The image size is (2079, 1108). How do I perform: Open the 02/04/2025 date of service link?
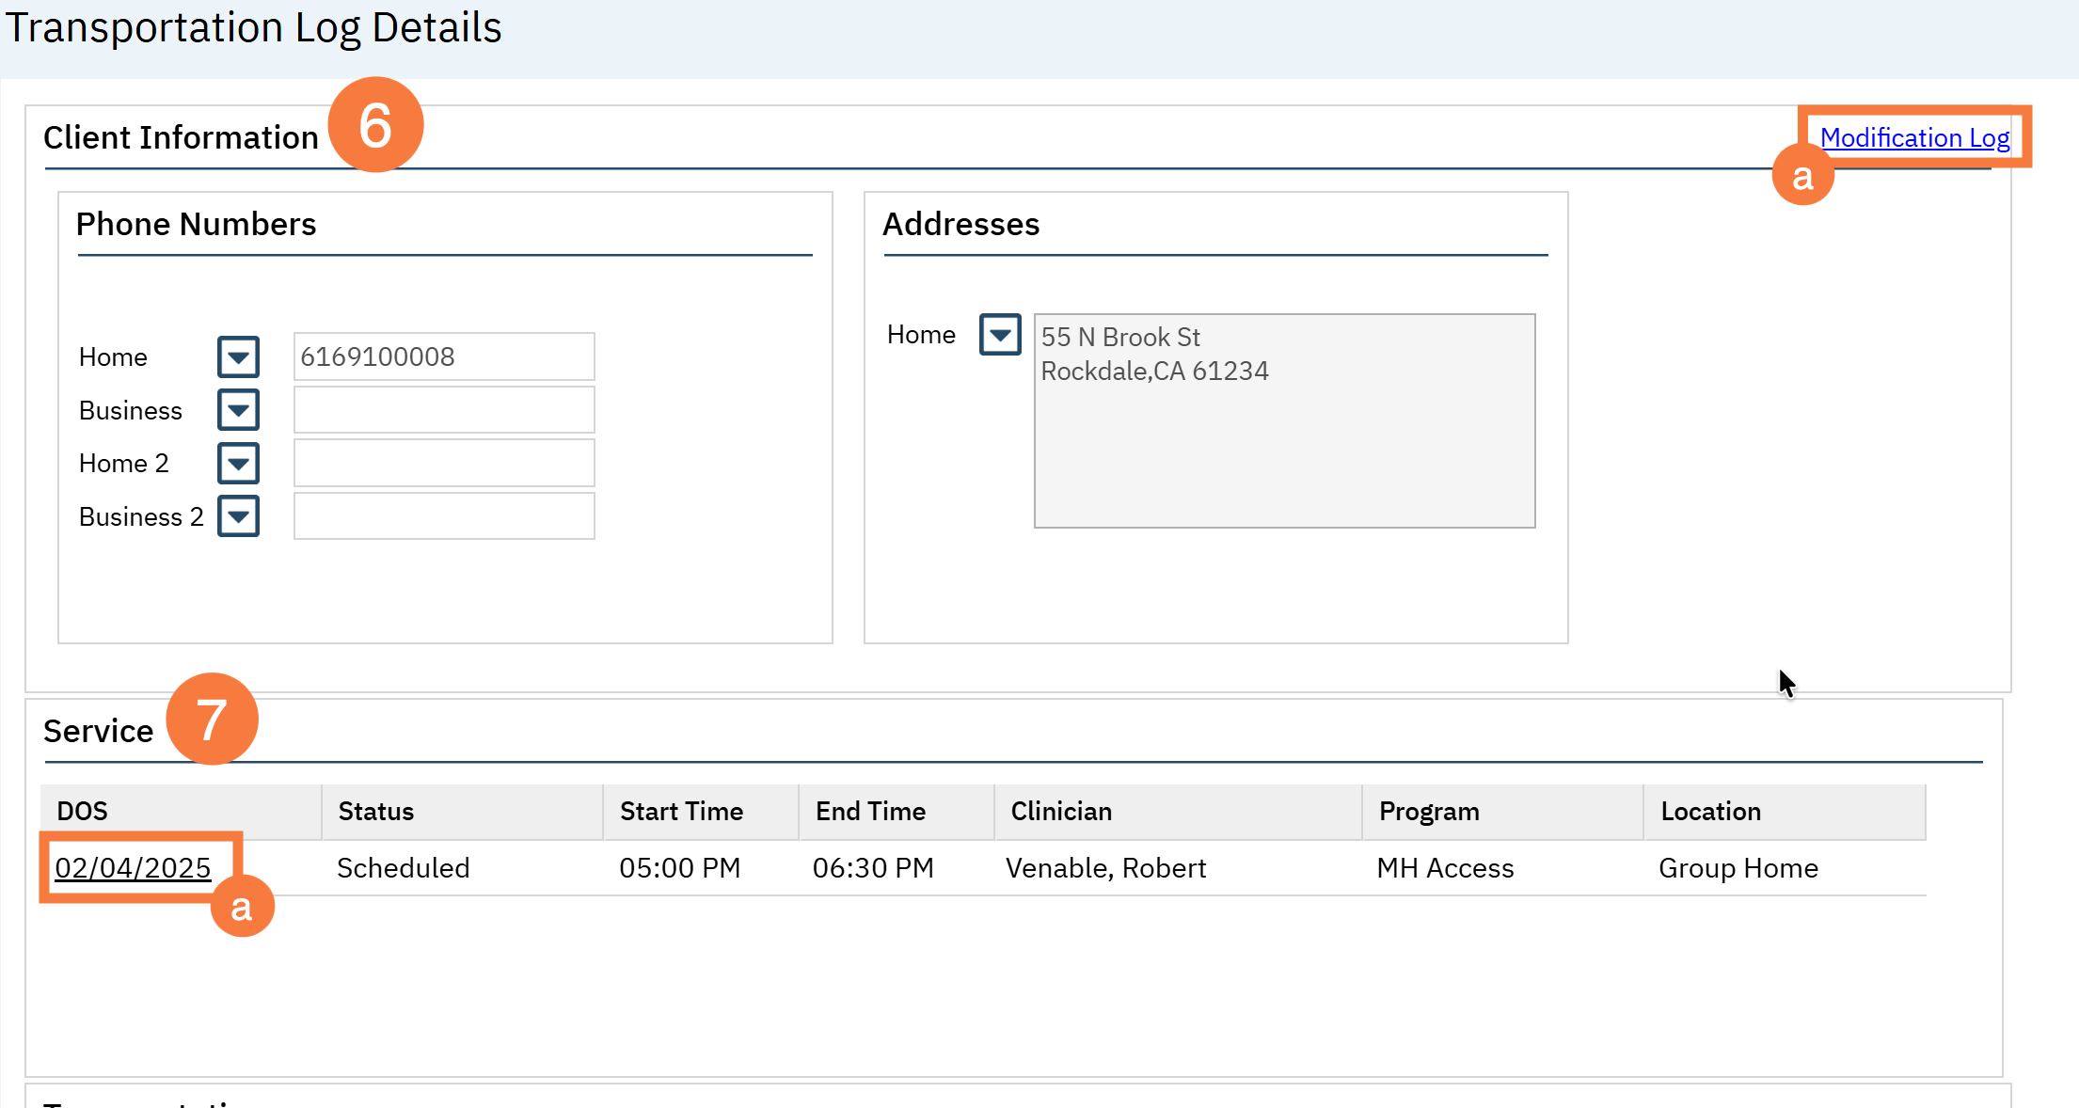[x=133, y=867]
